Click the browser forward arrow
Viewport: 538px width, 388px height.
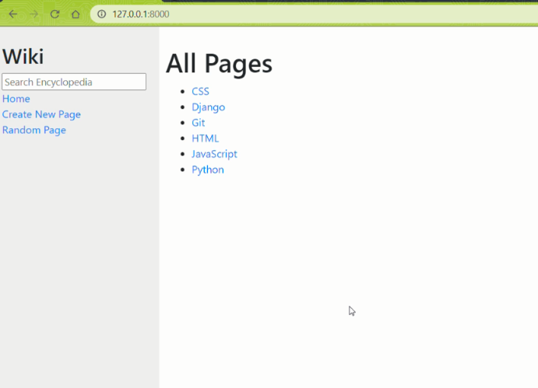pos(34,14)
